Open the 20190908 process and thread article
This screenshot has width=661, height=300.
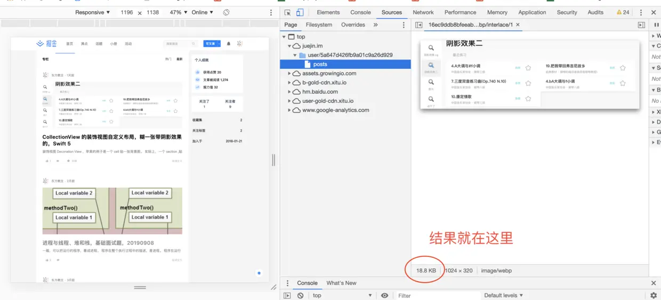98,243
